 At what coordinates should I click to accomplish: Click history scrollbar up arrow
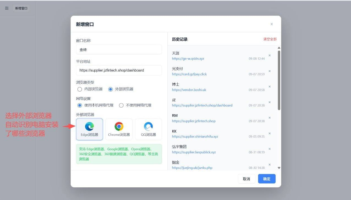(x=279, y=48)
